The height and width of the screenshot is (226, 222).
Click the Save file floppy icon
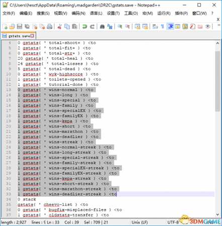20,27
